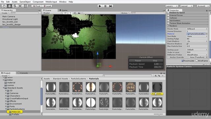This screenshot has width=211, height=119.
Task: Open Shaded draw mode dropdown
Action: click(x=52, y=13)
